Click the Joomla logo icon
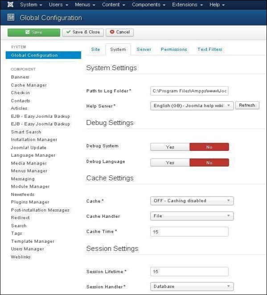This screenshot has height=295, width=267. pyautogui.click(x=11, y=4)
